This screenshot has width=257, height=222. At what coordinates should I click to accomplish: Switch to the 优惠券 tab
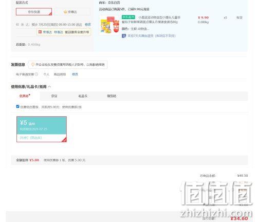pyautogui.click(x=25, y=96)
